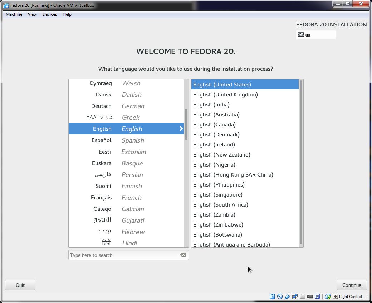Click the Continue button
Image resolution: width=372 pixels, height=303 pixels.
point(352,285)
